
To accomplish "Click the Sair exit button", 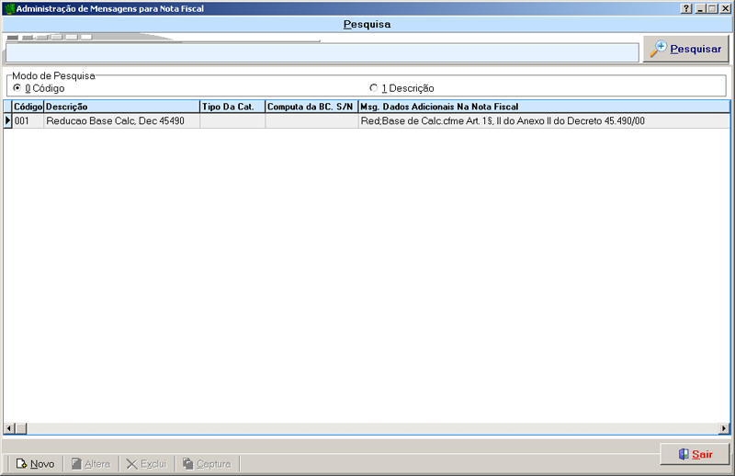I will (x=695, y=454).
